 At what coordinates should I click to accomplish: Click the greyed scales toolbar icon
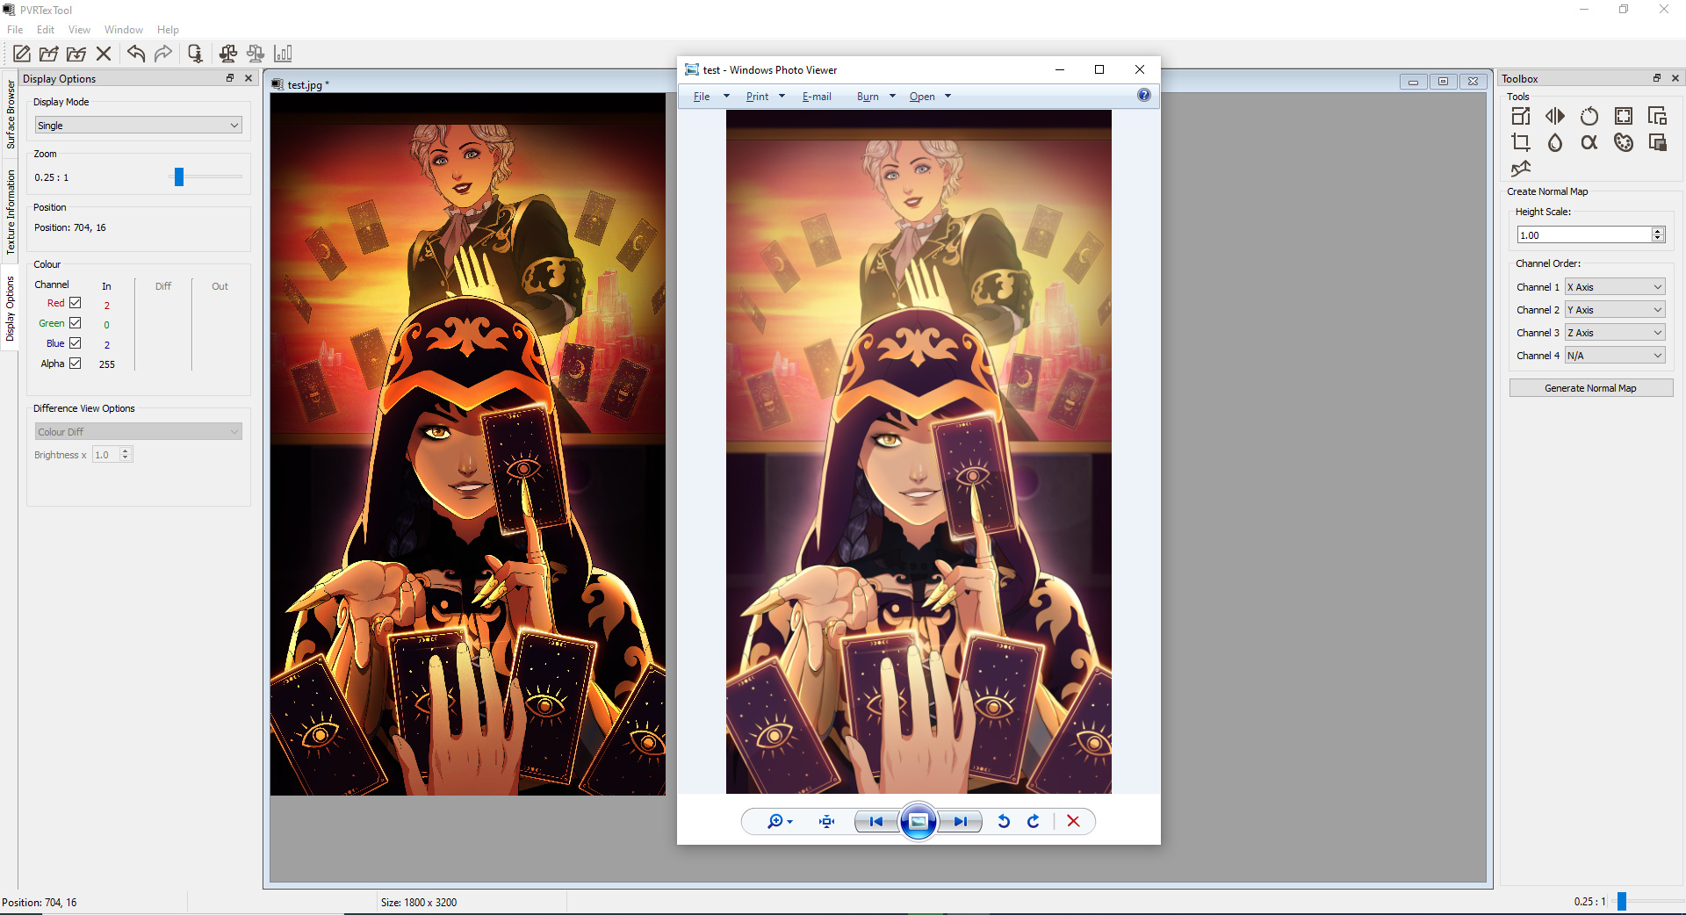point(256,54)
